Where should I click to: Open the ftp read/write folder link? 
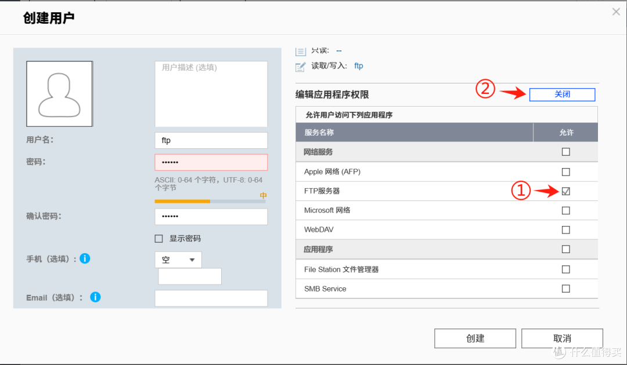pos(359,66)
